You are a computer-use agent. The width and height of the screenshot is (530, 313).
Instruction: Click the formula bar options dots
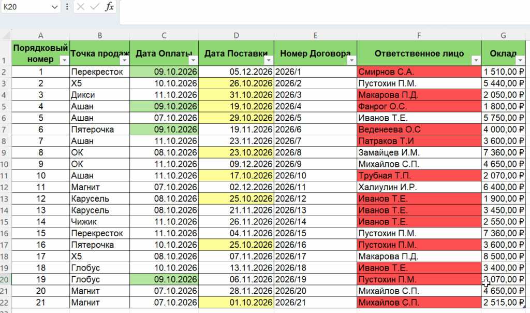(67, 7)
